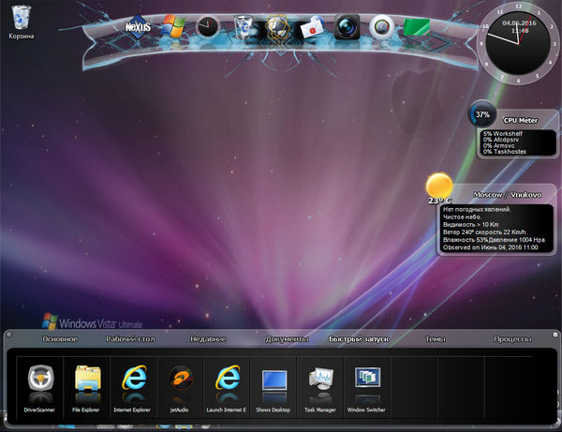Viewport: 562px width, 432px height.
Task: Select the Документы tab
Action: click(x=287, y=338)
